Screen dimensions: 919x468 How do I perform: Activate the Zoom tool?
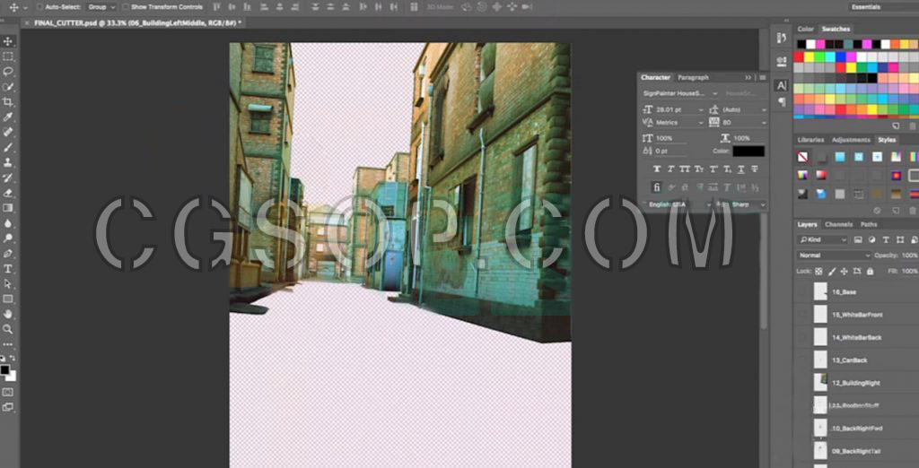8,329
